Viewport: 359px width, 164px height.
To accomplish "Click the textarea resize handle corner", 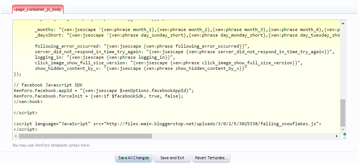I will [x=344, y=137].
